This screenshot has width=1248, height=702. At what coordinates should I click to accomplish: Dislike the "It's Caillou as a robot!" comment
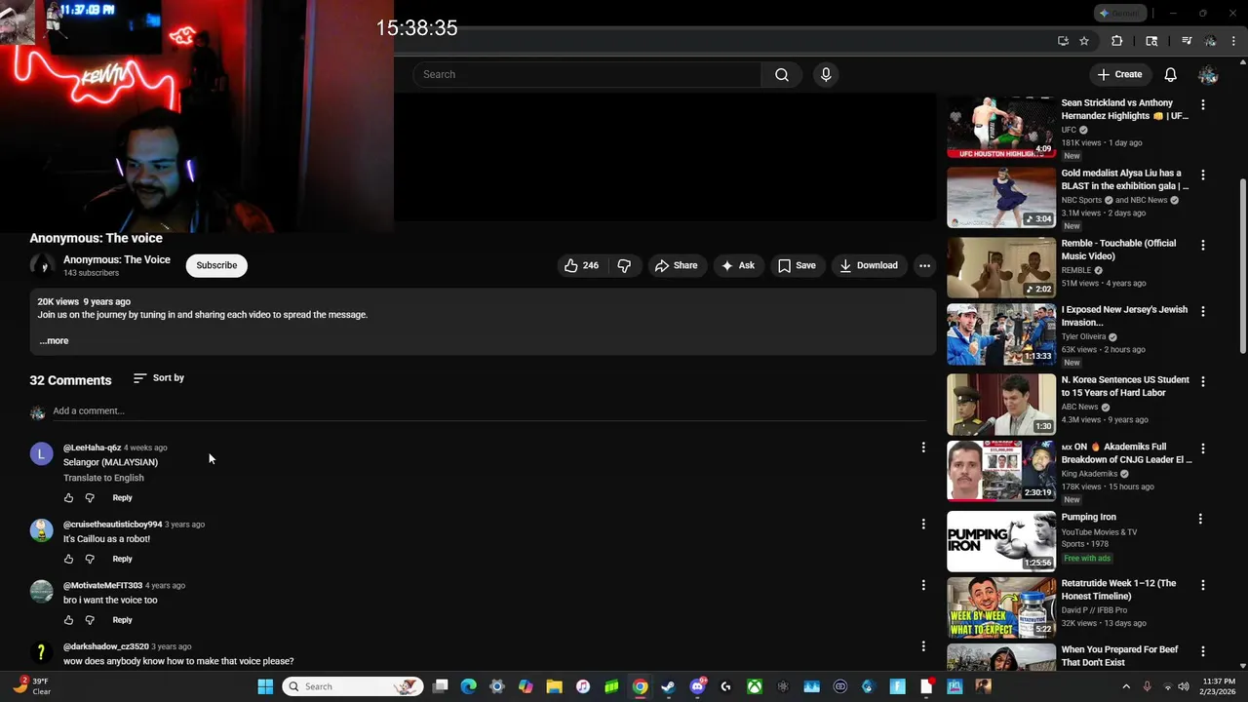90,559
